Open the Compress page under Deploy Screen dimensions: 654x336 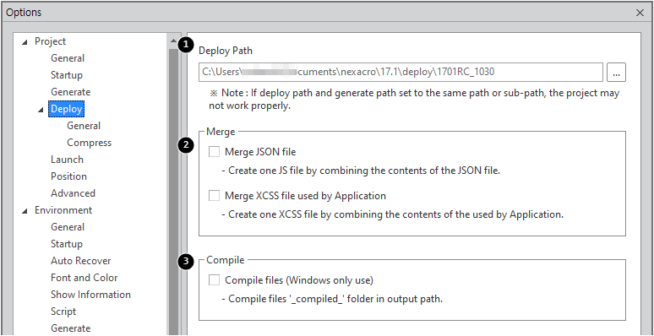(90, 143)
